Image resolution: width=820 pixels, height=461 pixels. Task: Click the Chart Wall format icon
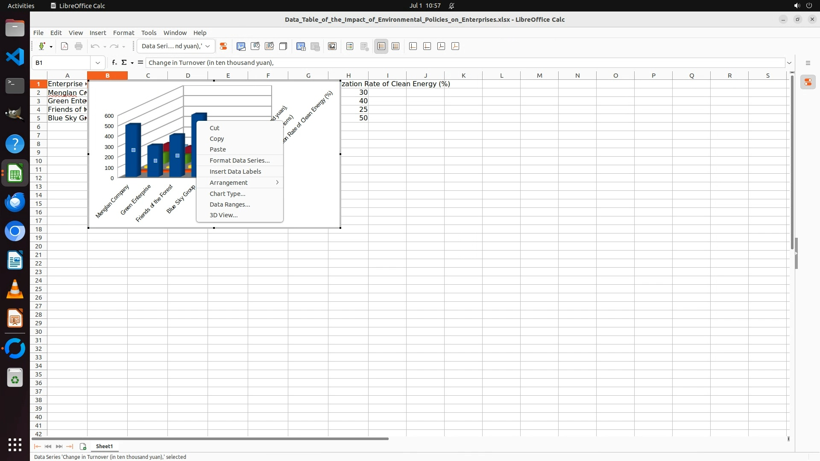(269, 46)
